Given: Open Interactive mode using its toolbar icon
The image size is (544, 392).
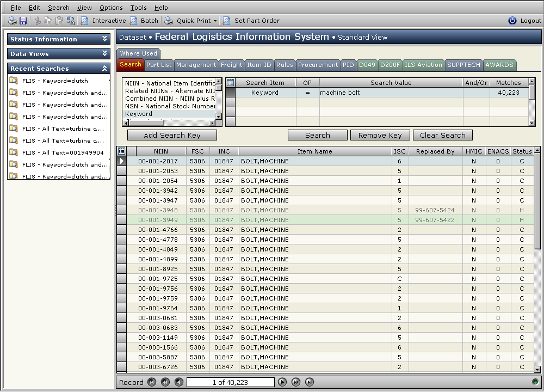Looking at the screenshot, I should tap(84, 20).
